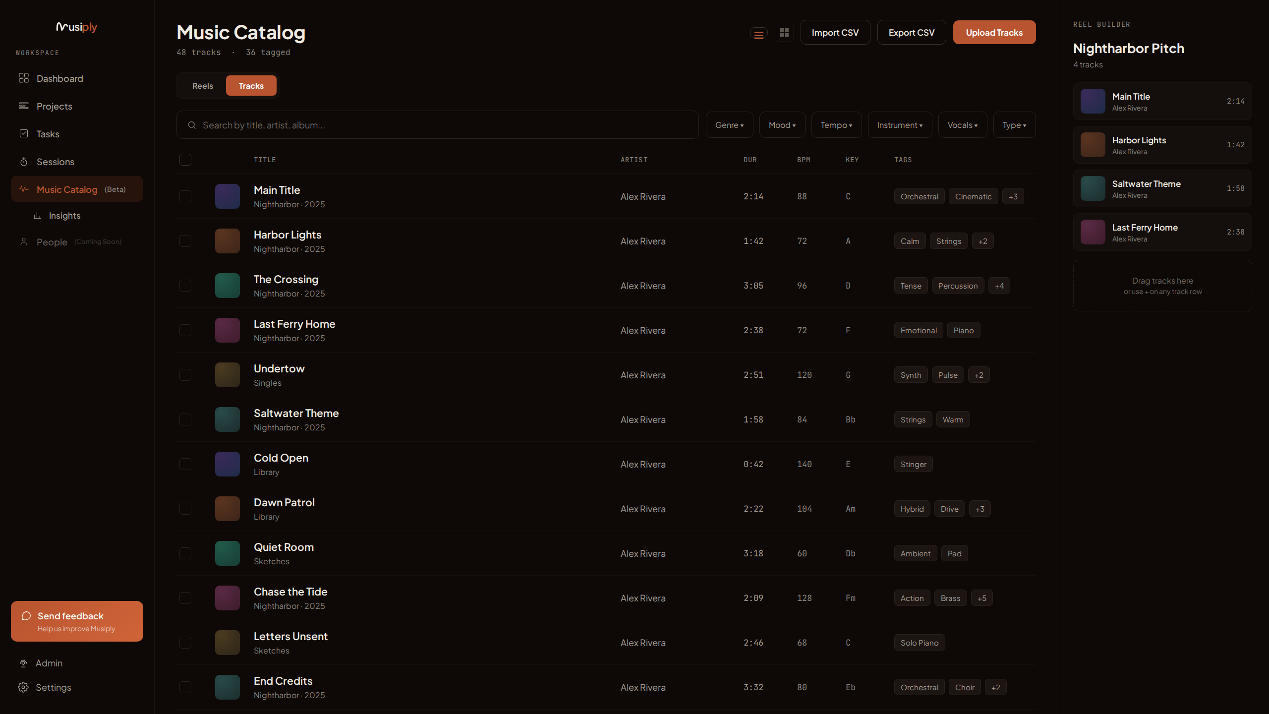Click the search magnifier icon
Image resolution: width=1269 pixels, height=714 pixels.
[x=192, y=125]
